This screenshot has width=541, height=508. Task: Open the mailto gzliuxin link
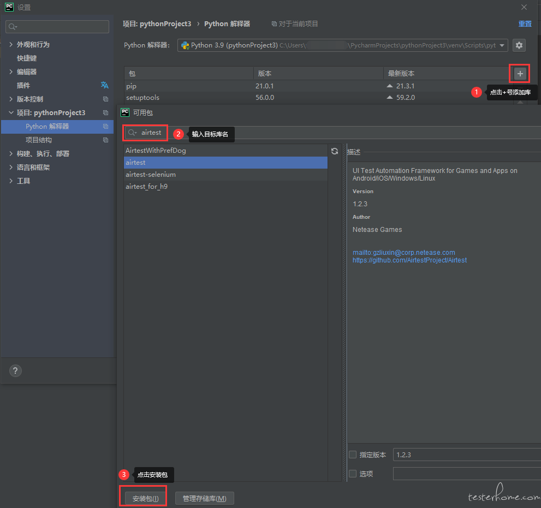click(x=403, y=253)
